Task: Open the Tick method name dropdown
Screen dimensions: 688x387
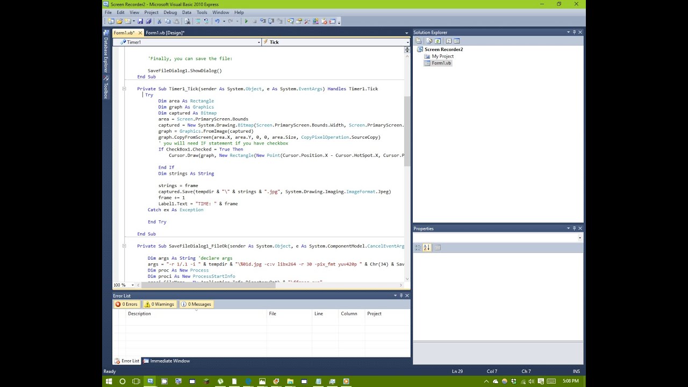Action: pyautogui.click(x=407, y=42)
